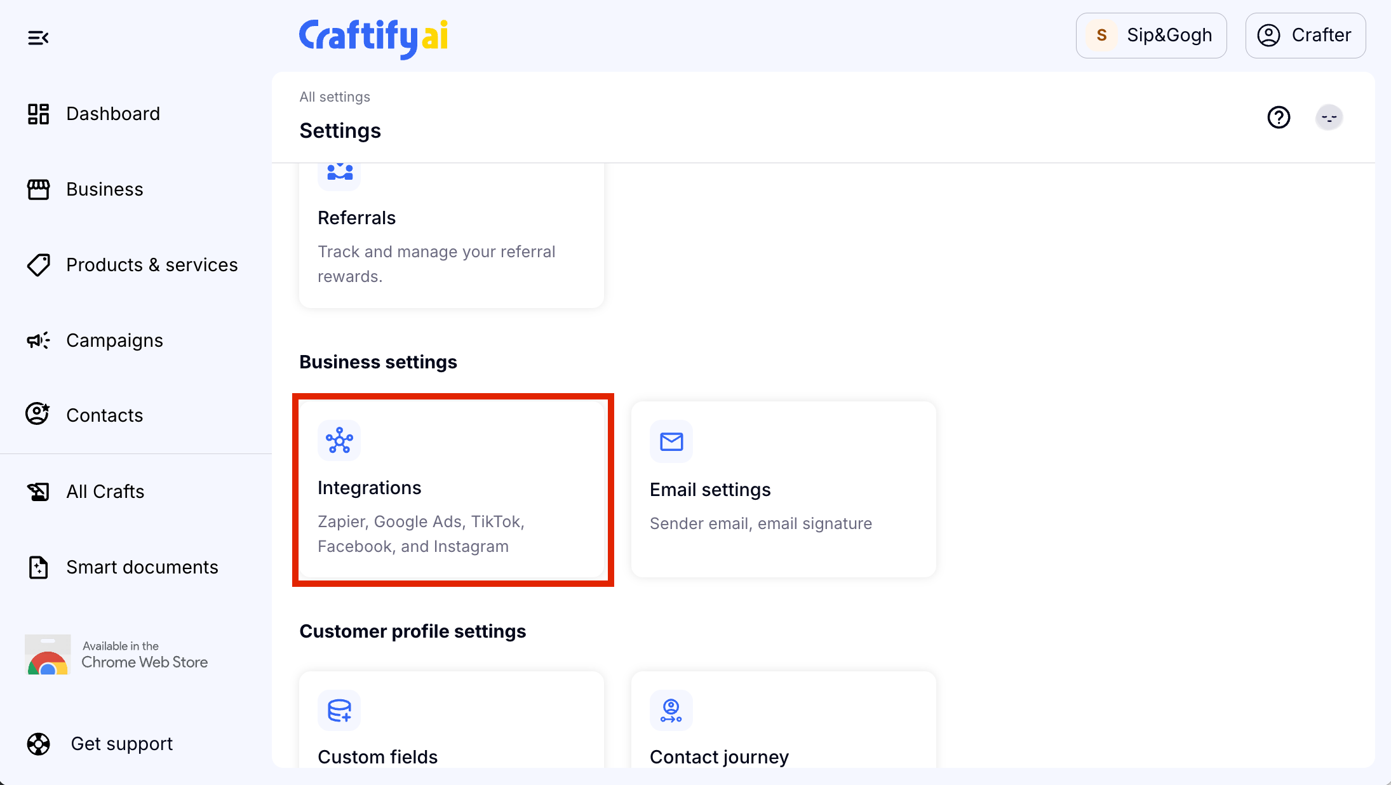Open the Email settings card
1391x785 pixels.
784,489
